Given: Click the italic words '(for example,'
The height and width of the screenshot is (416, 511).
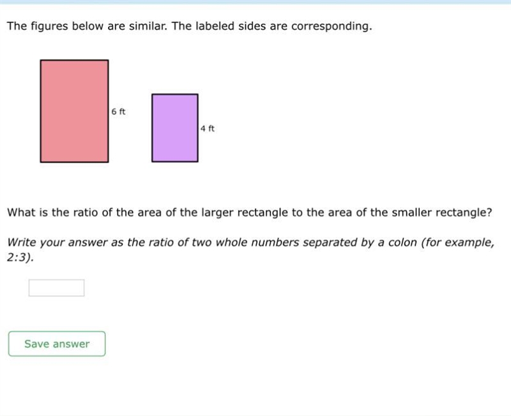Looking at the screenshot, I should [457, 243].
